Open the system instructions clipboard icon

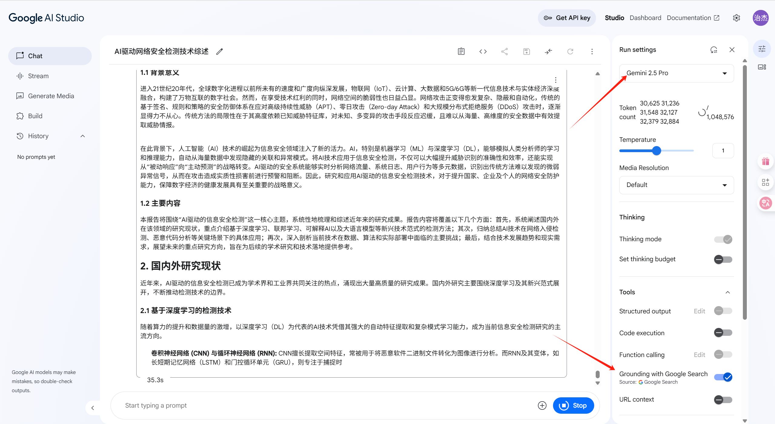pos(461,52)
